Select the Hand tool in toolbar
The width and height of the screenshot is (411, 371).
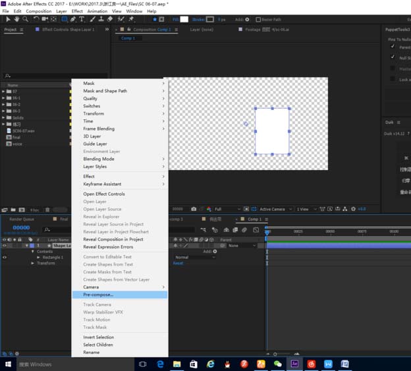16,19
